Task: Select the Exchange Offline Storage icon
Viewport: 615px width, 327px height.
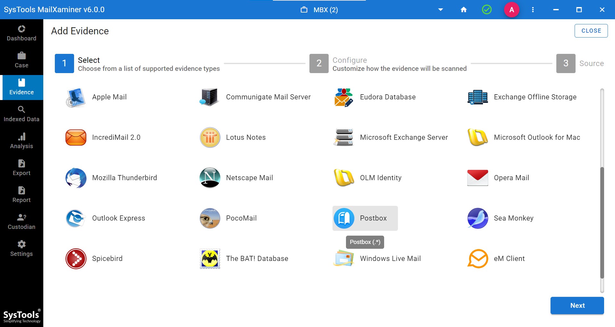Action: tap(478, 97)
